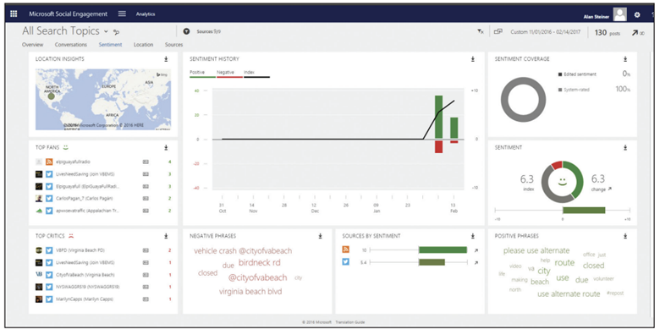
Task: Click the share icon beside All Search Topics
Action: [x=117, y=32]
